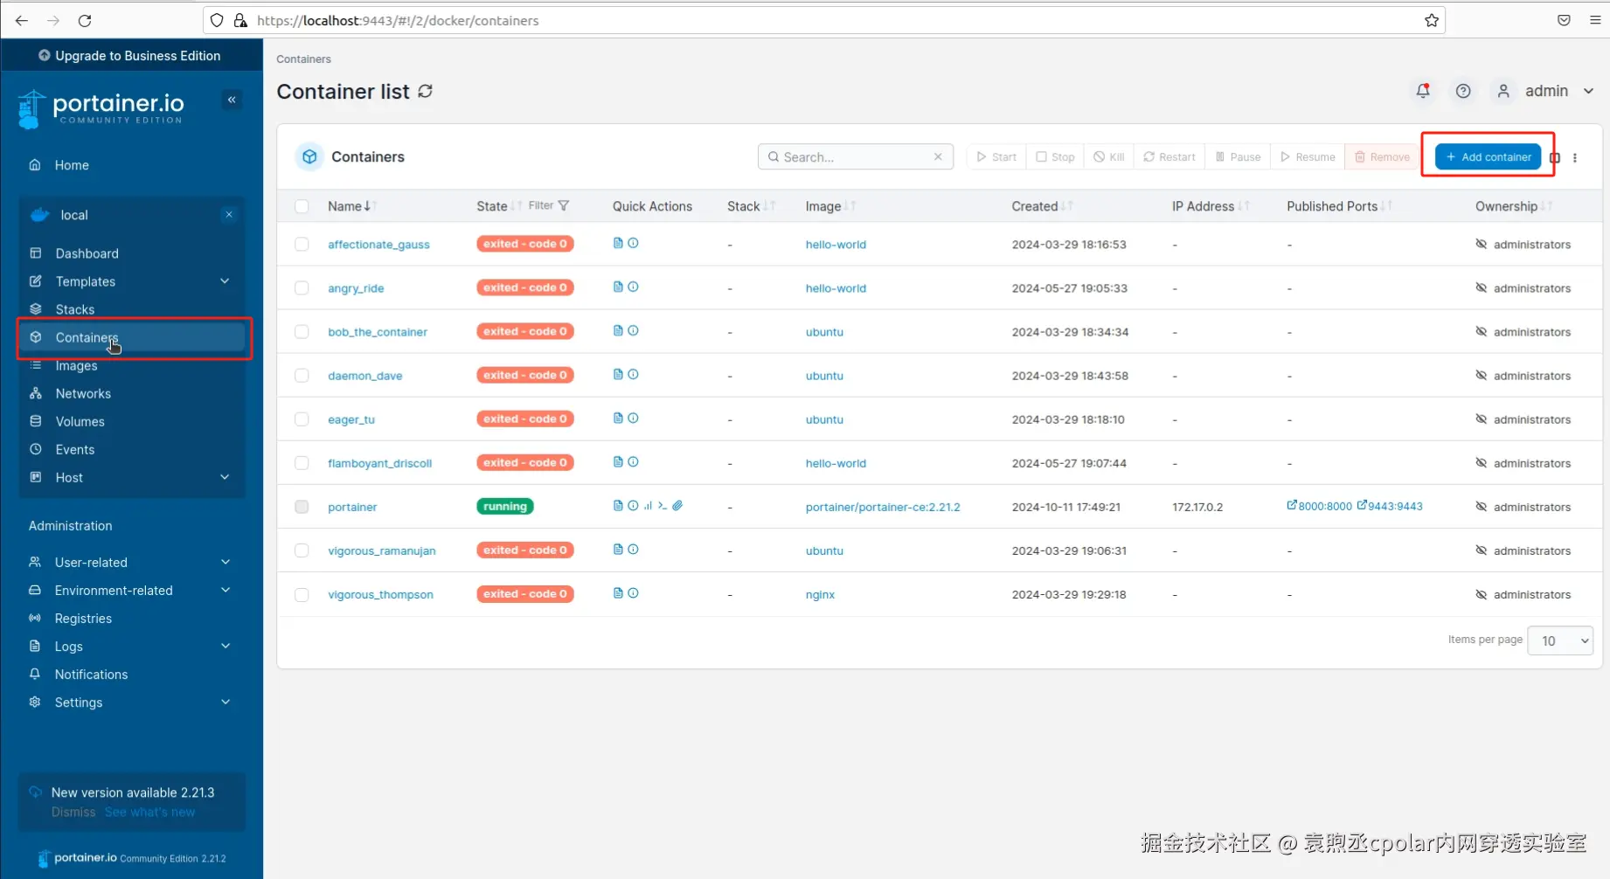Open the help question-mark icon
The image size is (1610, 879).
pos(1463,91)
